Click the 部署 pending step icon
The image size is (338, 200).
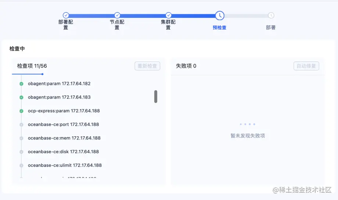pos(271,15)
